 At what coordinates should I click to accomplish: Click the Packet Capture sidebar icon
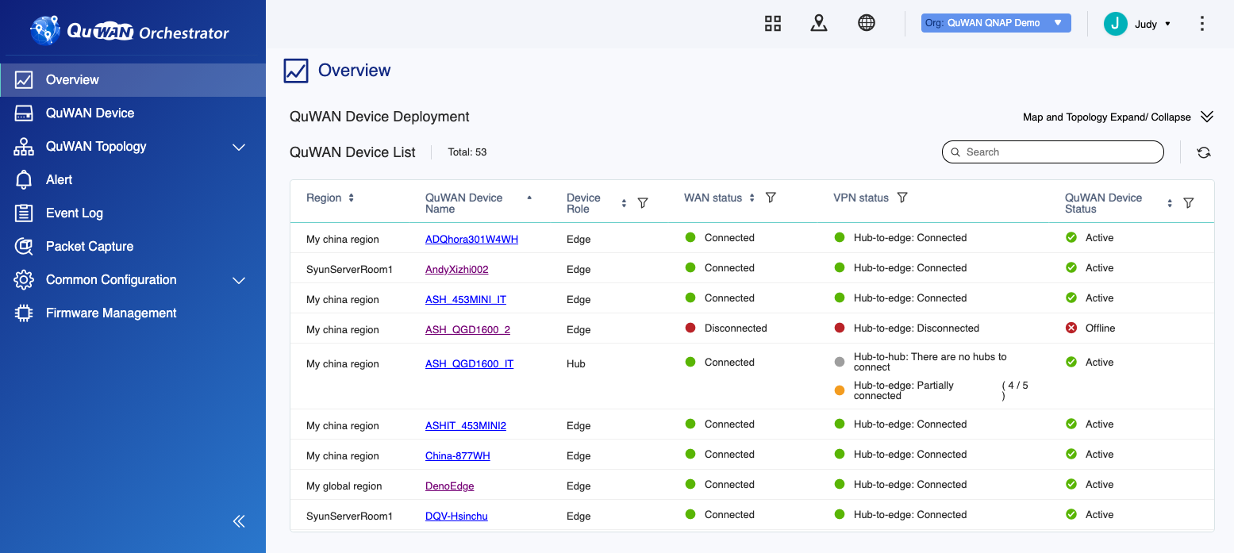(x=24, y=247)
